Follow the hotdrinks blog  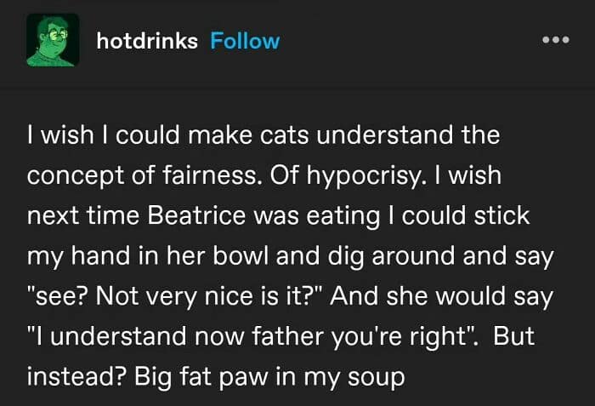(x=245, y=41)
